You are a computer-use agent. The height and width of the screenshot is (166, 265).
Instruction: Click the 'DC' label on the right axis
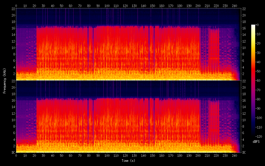[244, 153]
